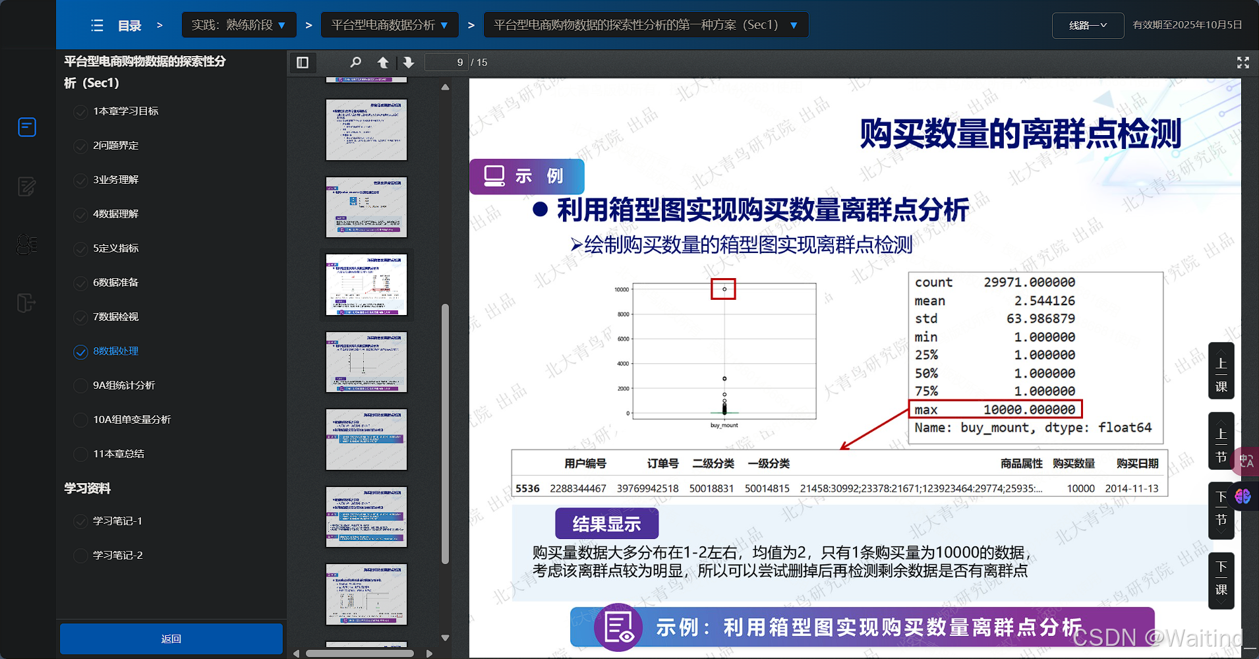Select the highlighted current page thumbnail
1259x659 pixels.
click(x=366, y=285)
